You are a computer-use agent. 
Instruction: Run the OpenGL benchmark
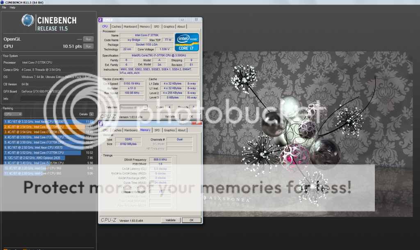point(89,39)
